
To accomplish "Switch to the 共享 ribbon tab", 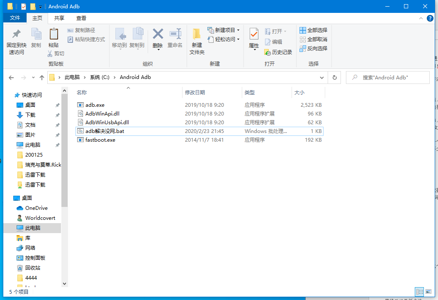I will point(59,18).
